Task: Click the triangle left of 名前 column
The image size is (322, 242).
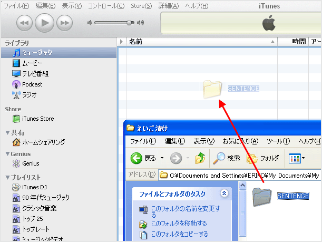Action: coord(121,42)
